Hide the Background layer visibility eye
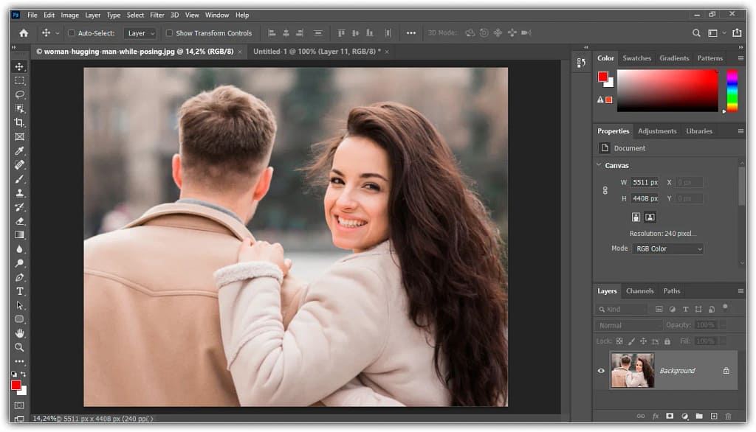The image size is (756, 432). [x=601, y=371]
